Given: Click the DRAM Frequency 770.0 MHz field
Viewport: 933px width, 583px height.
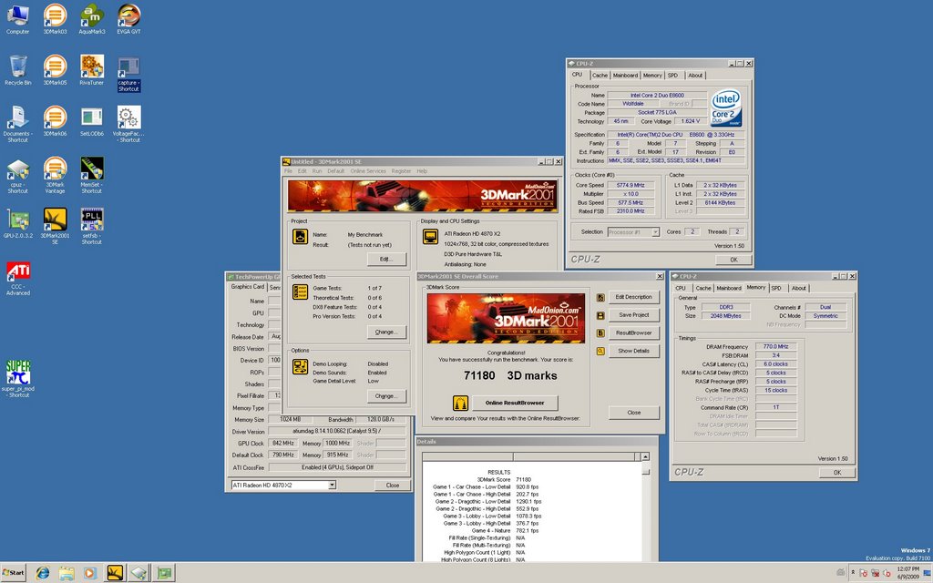Looking at the screenshot, I should coord(775,346).
